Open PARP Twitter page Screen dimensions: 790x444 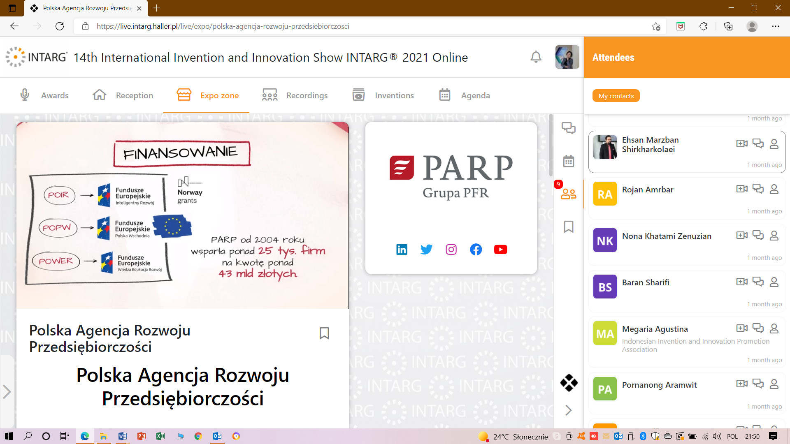(426, 249)
